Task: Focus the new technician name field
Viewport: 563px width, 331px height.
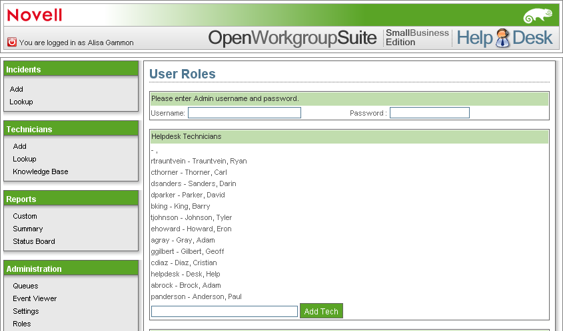Action: tap(225, 311)
